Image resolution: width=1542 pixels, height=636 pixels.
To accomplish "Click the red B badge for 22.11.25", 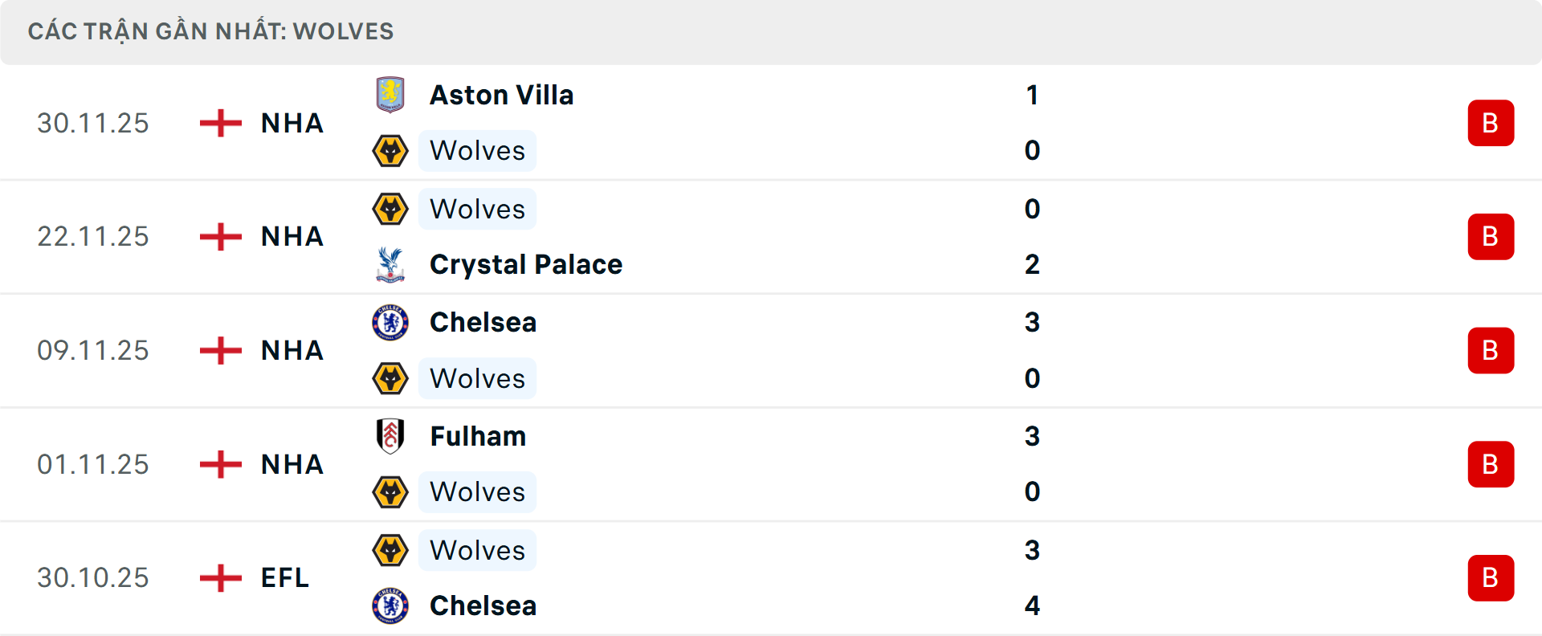I will pos(1491,237).
